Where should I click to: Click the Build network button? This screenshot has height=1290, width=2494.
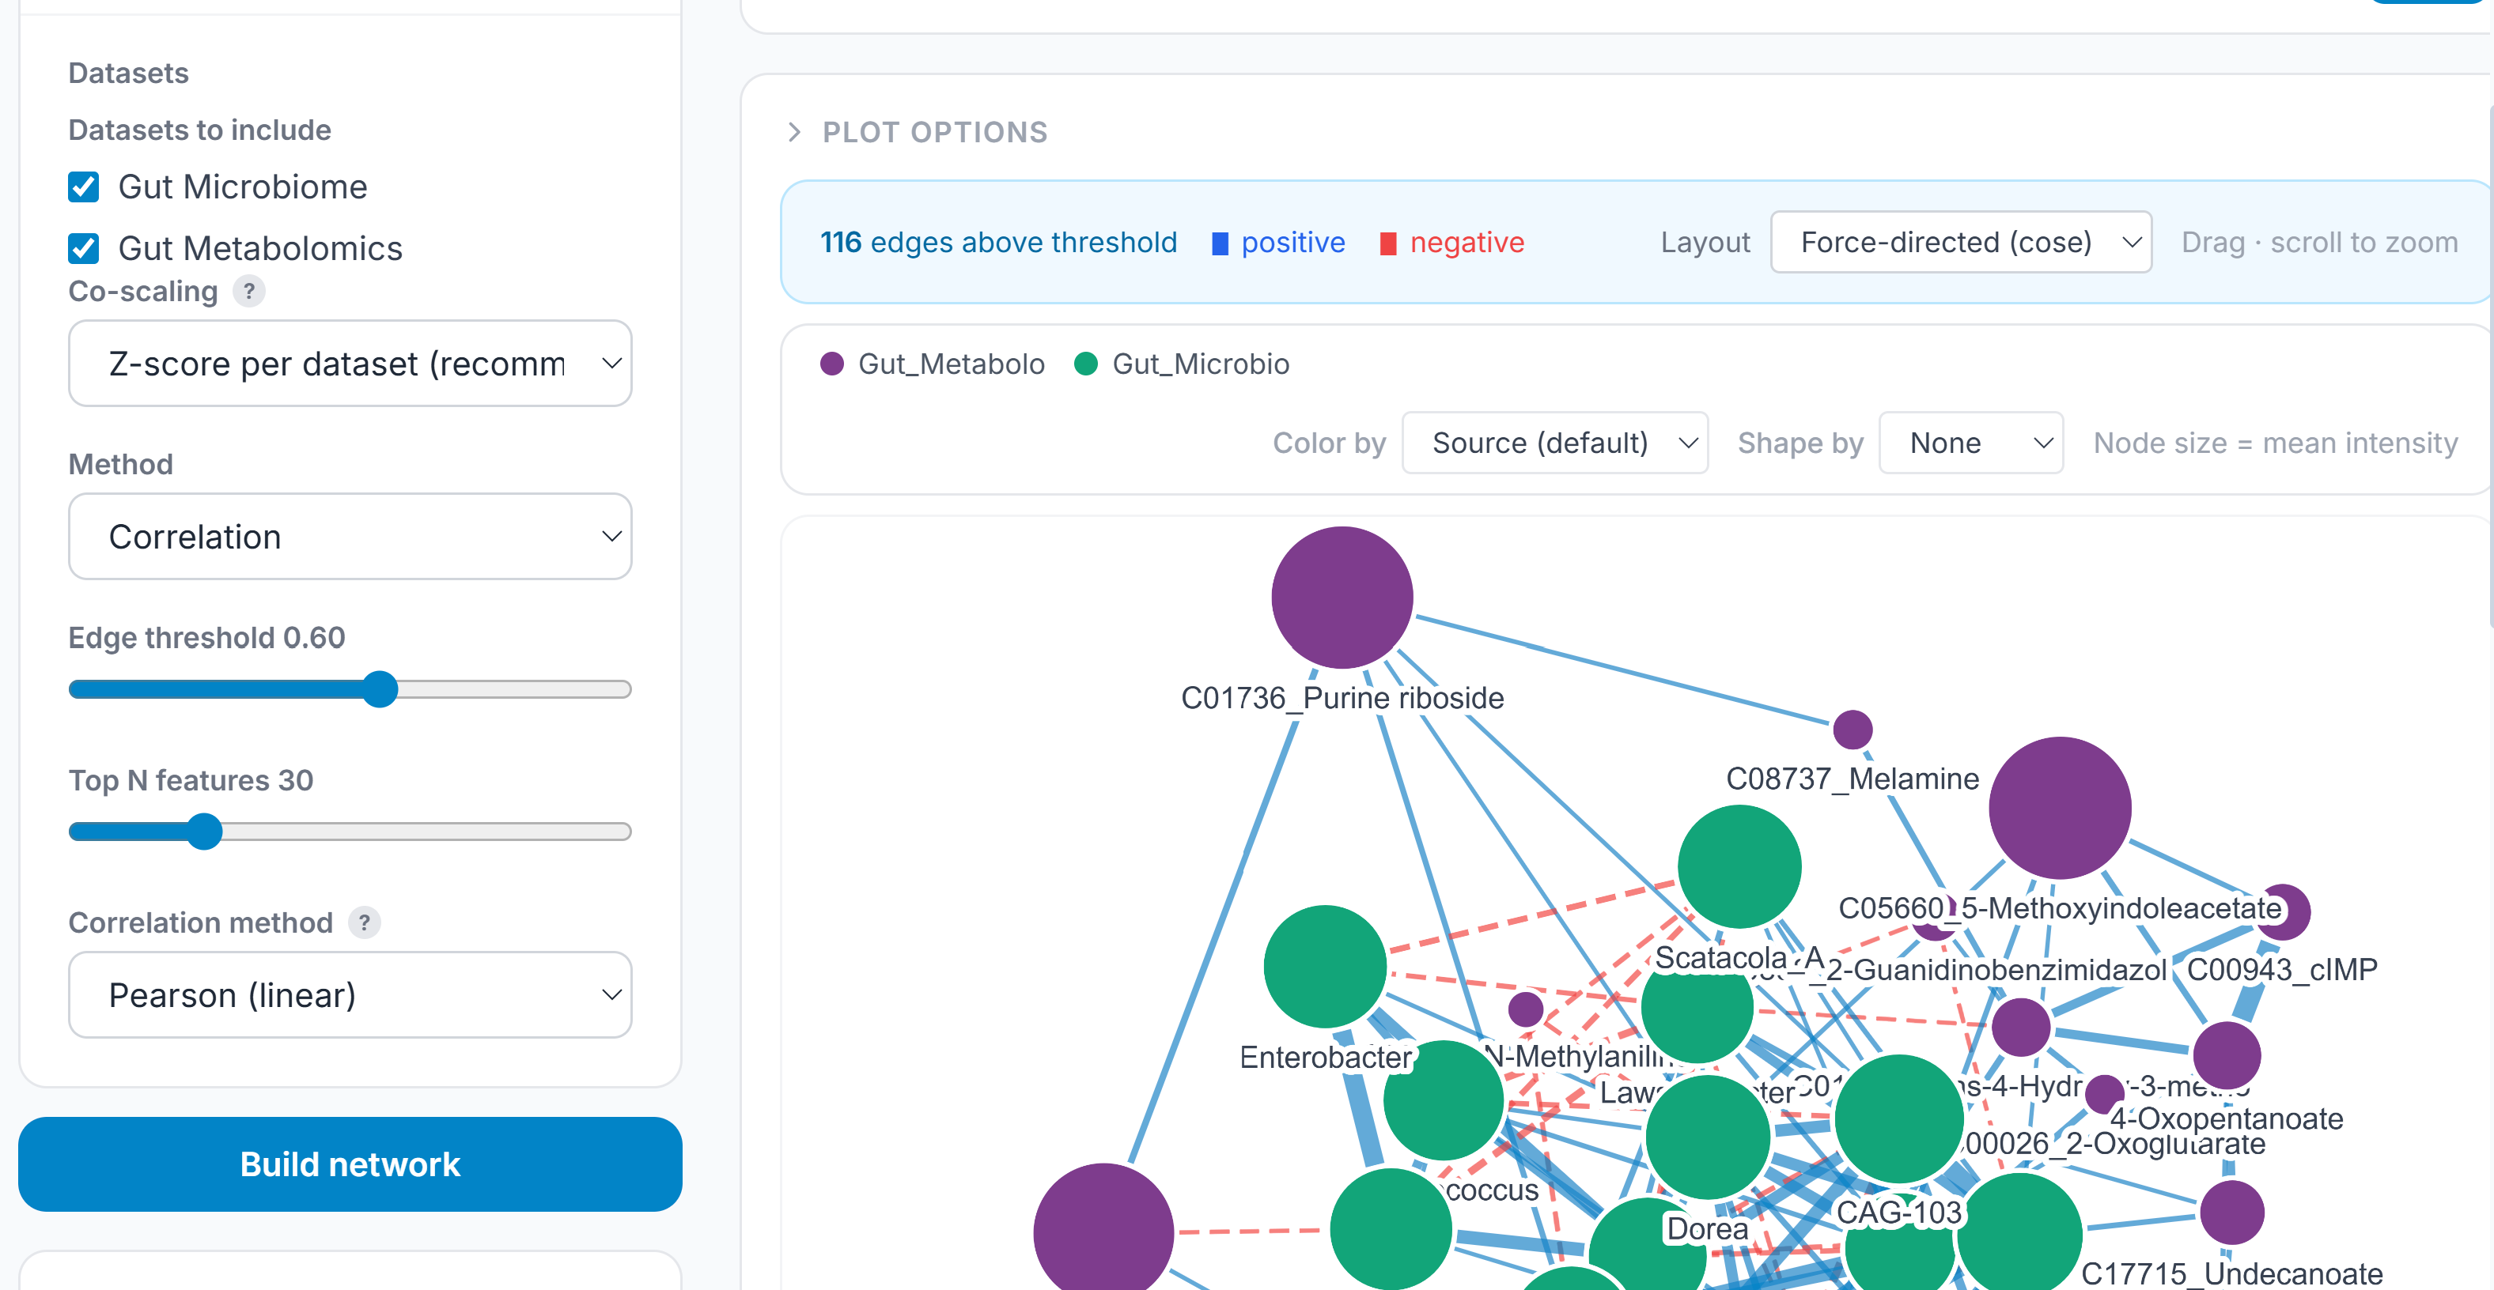(350, 1164)
